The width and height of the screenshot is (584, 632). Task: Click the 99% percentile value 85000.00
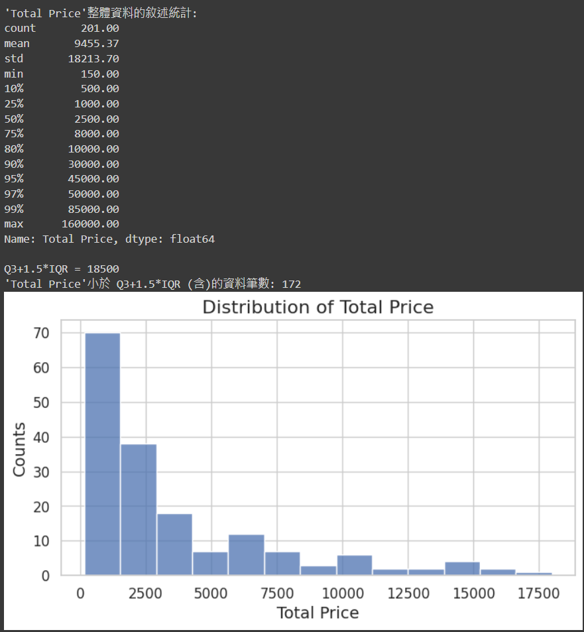(x=93, y=209)
